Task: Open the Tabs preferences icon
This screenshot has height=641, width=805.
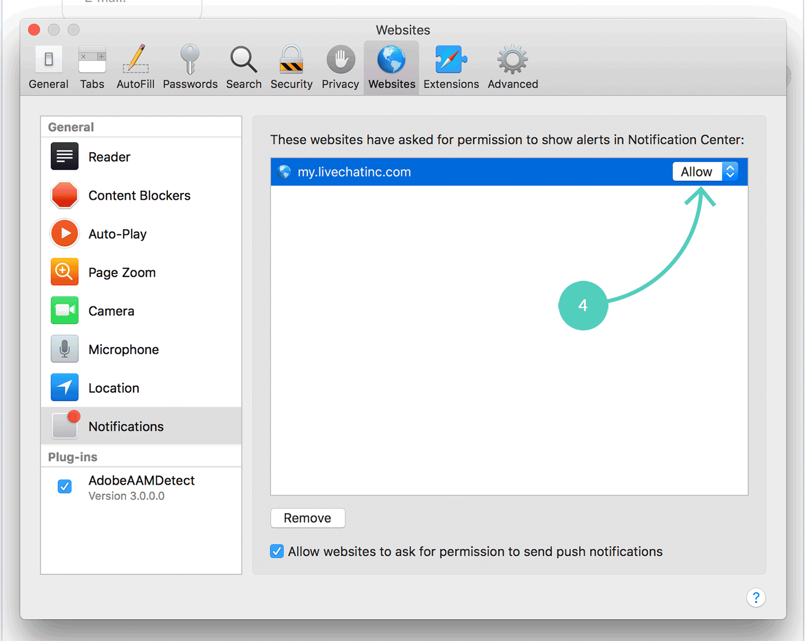Action: [x=92, y=59]
